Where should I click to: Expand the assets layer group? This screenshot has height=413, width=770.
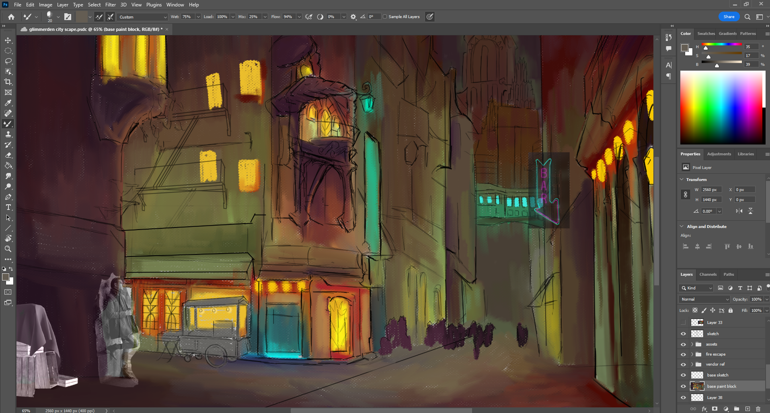692,344
